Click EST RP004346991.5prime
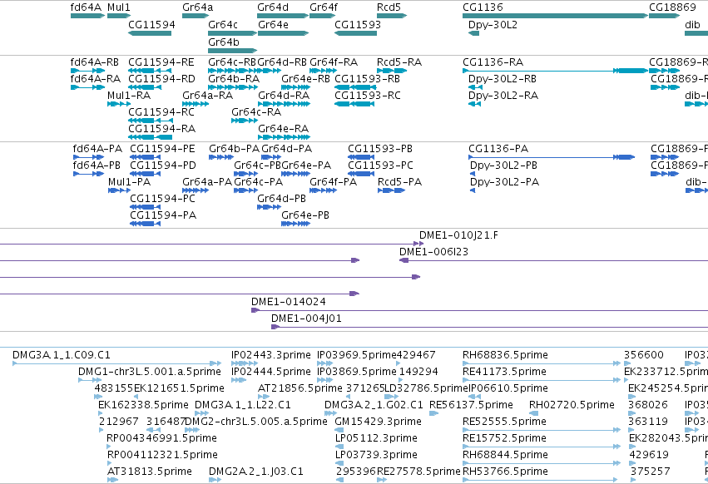This screenshot has height=484, width=708. pos(108,447)
